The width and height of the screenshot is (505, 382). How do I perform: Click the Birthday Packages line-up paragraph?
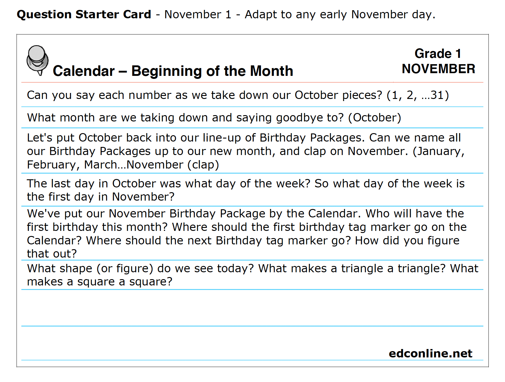click(252, 151)
